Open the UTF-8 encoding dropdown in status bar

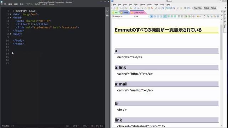[76, 126]
